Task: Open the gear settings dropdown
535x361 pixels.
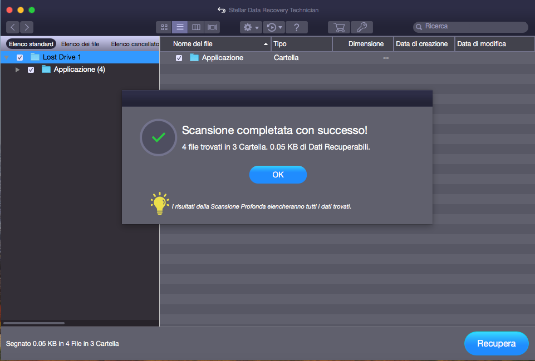Action: [251, 27]
